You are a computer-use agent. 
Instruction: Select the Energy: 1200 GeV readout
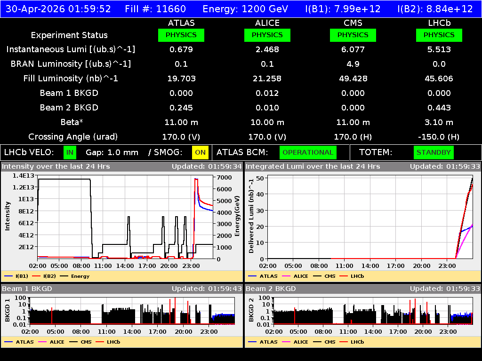click(245, 9)
